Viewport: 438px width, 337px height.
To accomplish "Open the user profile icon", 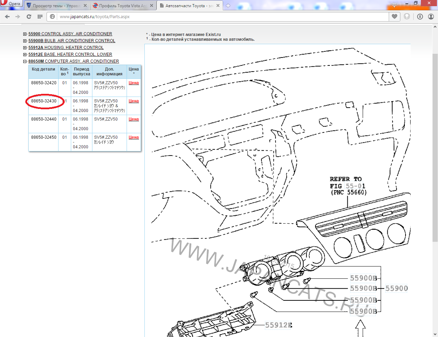I will coord(431,16).
